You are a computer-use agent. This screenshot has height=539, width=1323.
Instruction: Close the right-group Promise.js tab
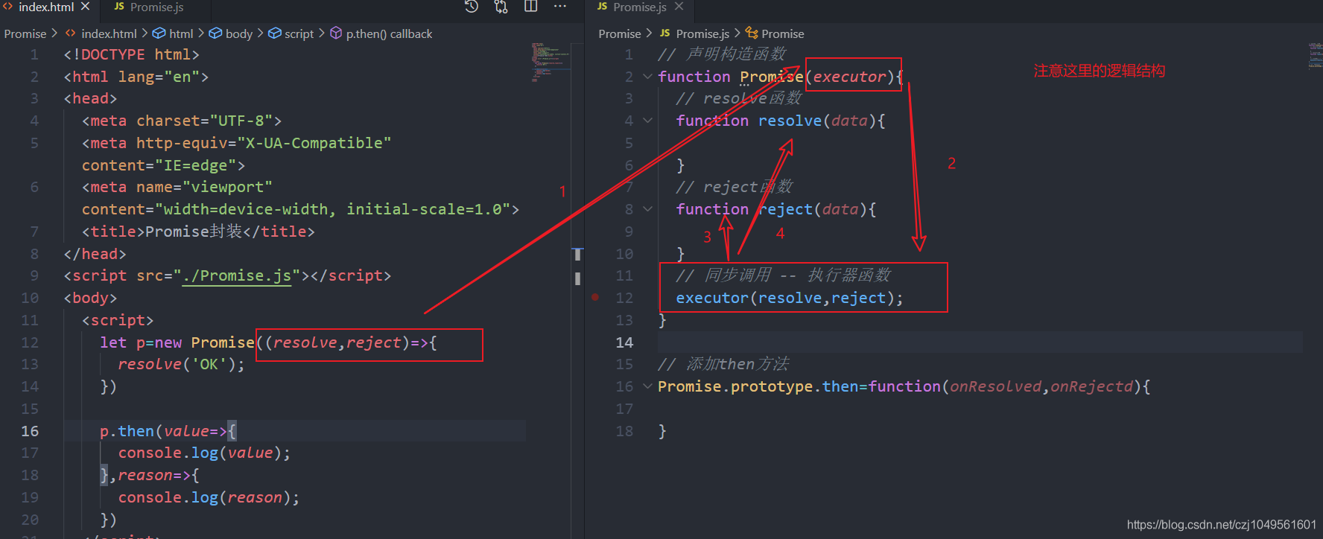point(679,7)
